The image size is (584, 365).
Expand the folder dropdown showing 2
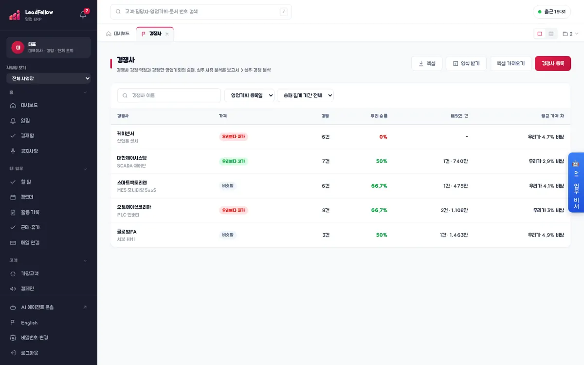[570, 34]
